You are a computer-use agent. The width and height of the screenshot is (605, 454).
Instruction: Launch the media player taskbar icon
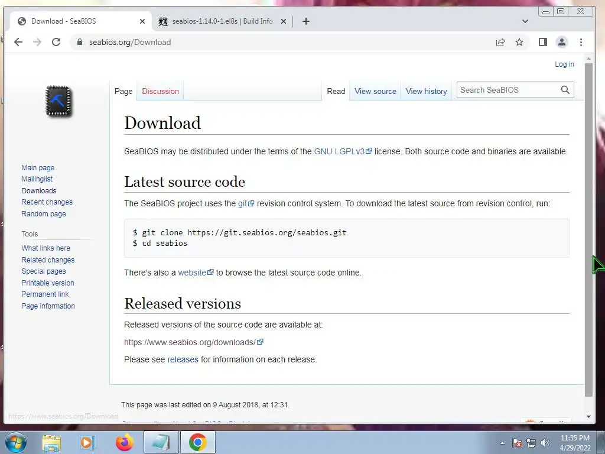pyautogui.click(x=87, y=443)
